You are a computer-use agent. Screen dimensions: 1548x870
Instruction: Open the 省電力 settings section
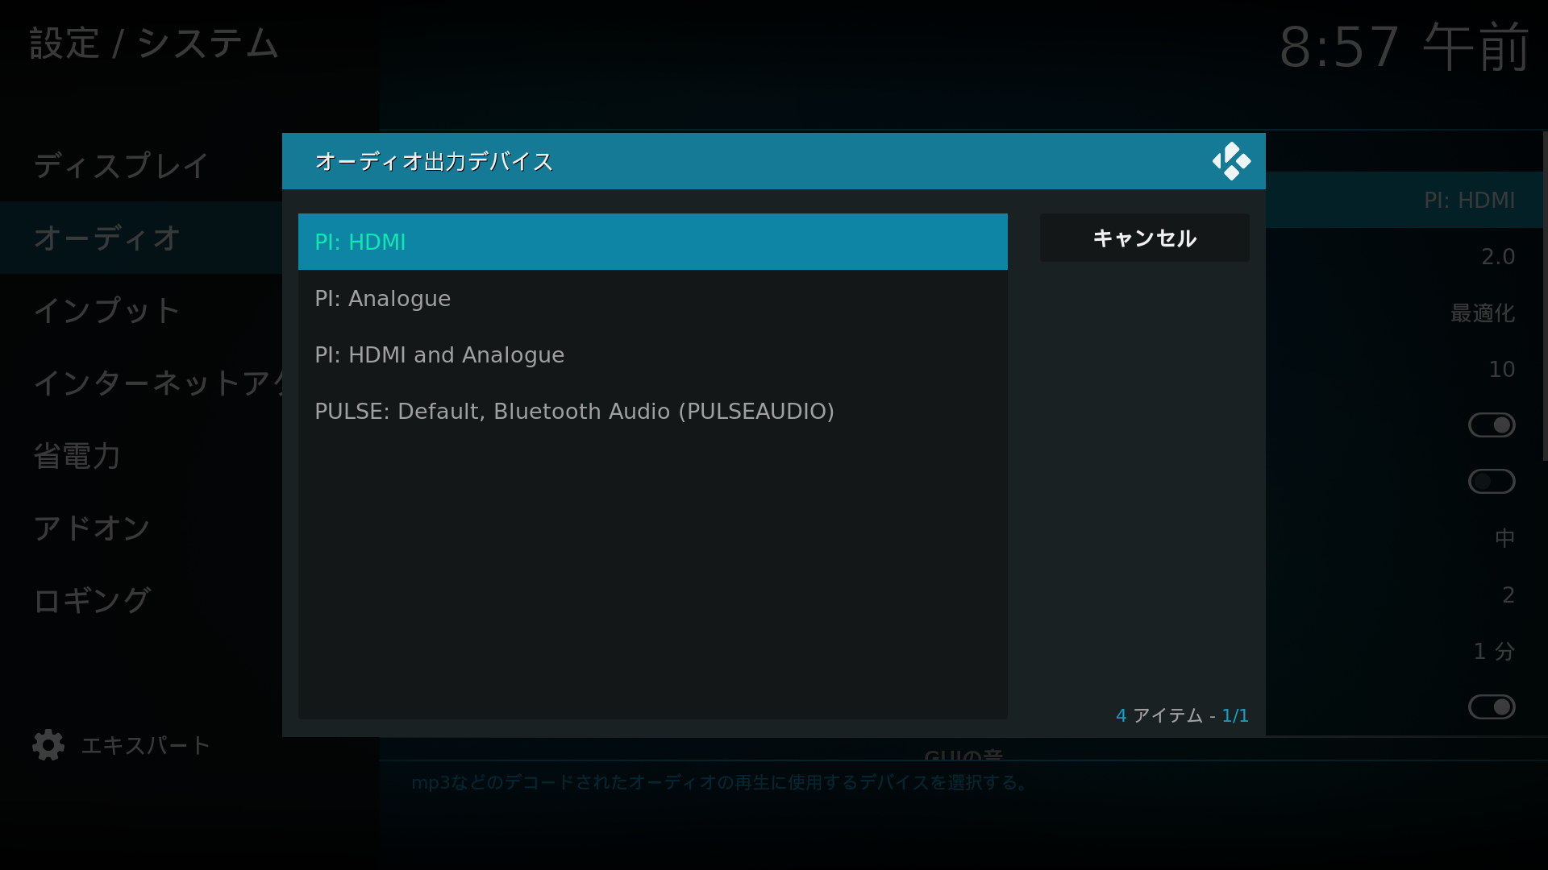77,455
